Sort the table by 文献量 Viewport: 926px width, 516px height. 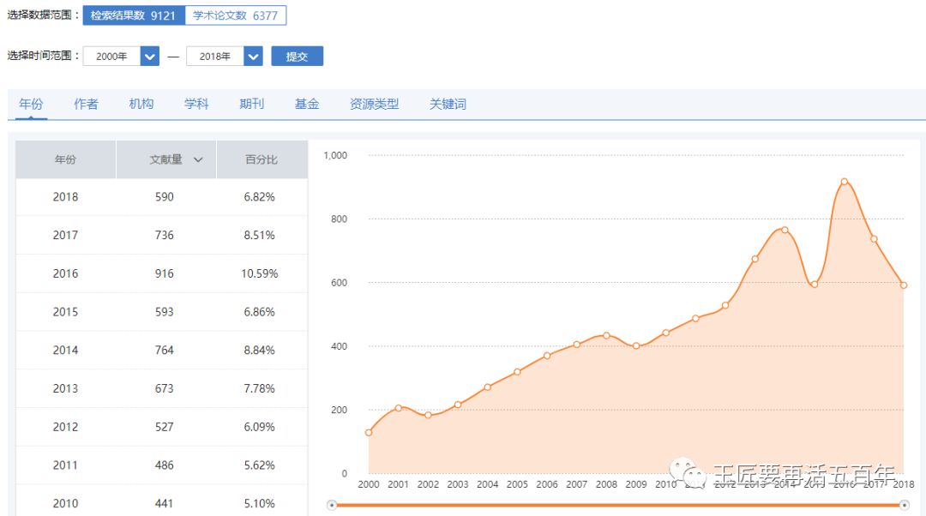pos(167,159)
